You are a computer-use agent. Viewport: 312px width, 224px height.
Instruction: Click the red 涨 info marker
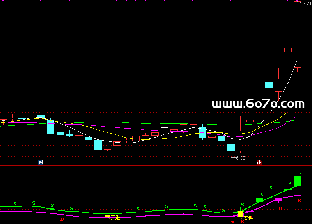(259, 162)
